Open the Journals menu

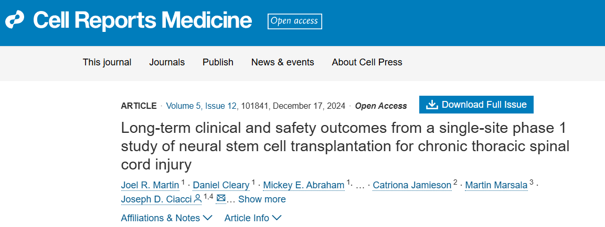[167, 62]
